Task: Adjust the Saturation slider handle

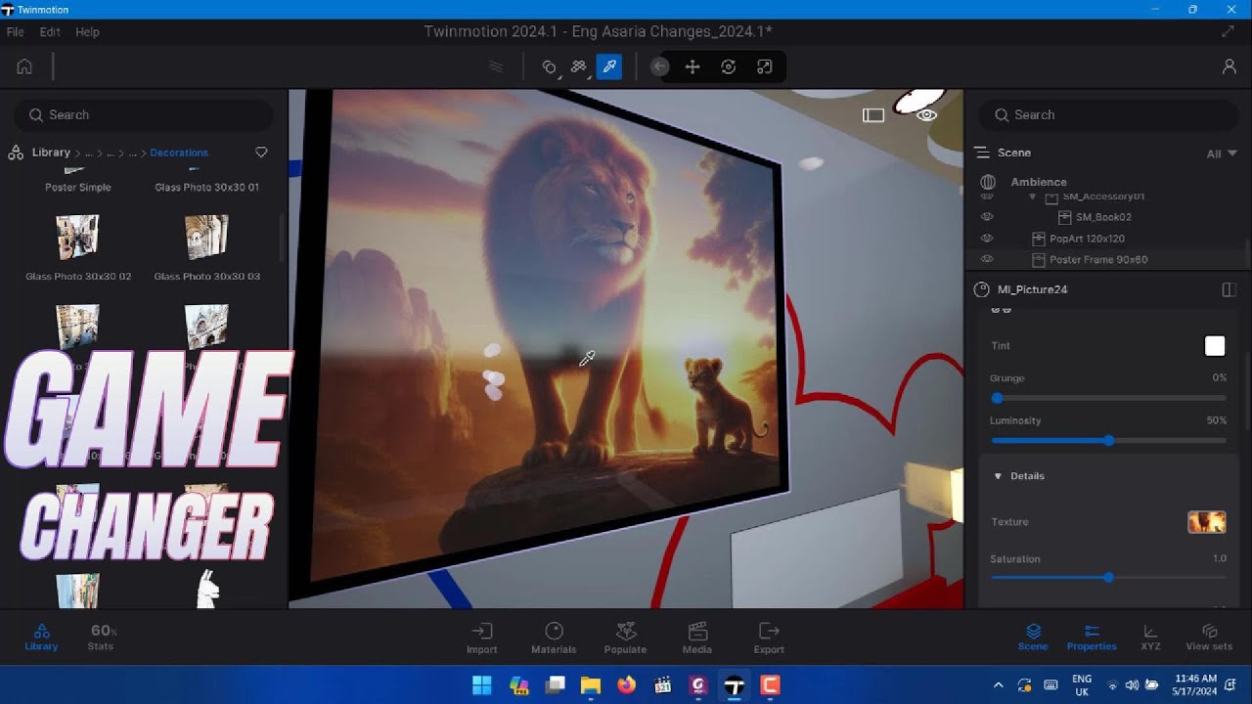Action: [1108, 578]
